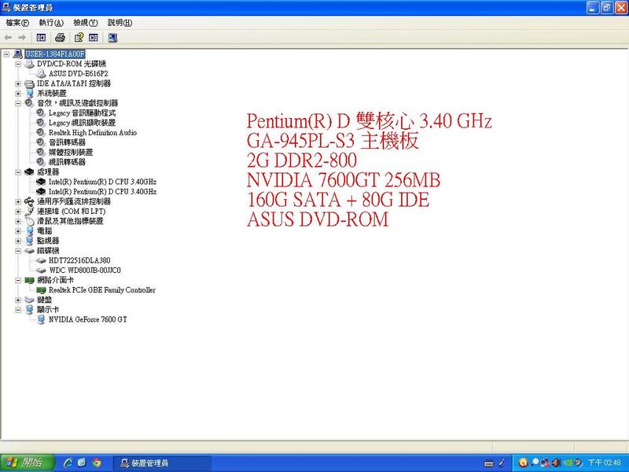Click the Forward arrow in the toolbar
629x472 pixels.
(x=22, y=38)
